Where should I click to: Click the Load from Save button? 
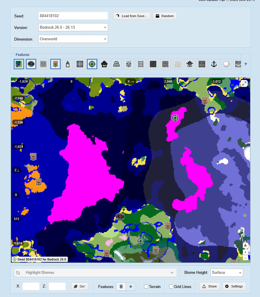[x=132, y=16]
